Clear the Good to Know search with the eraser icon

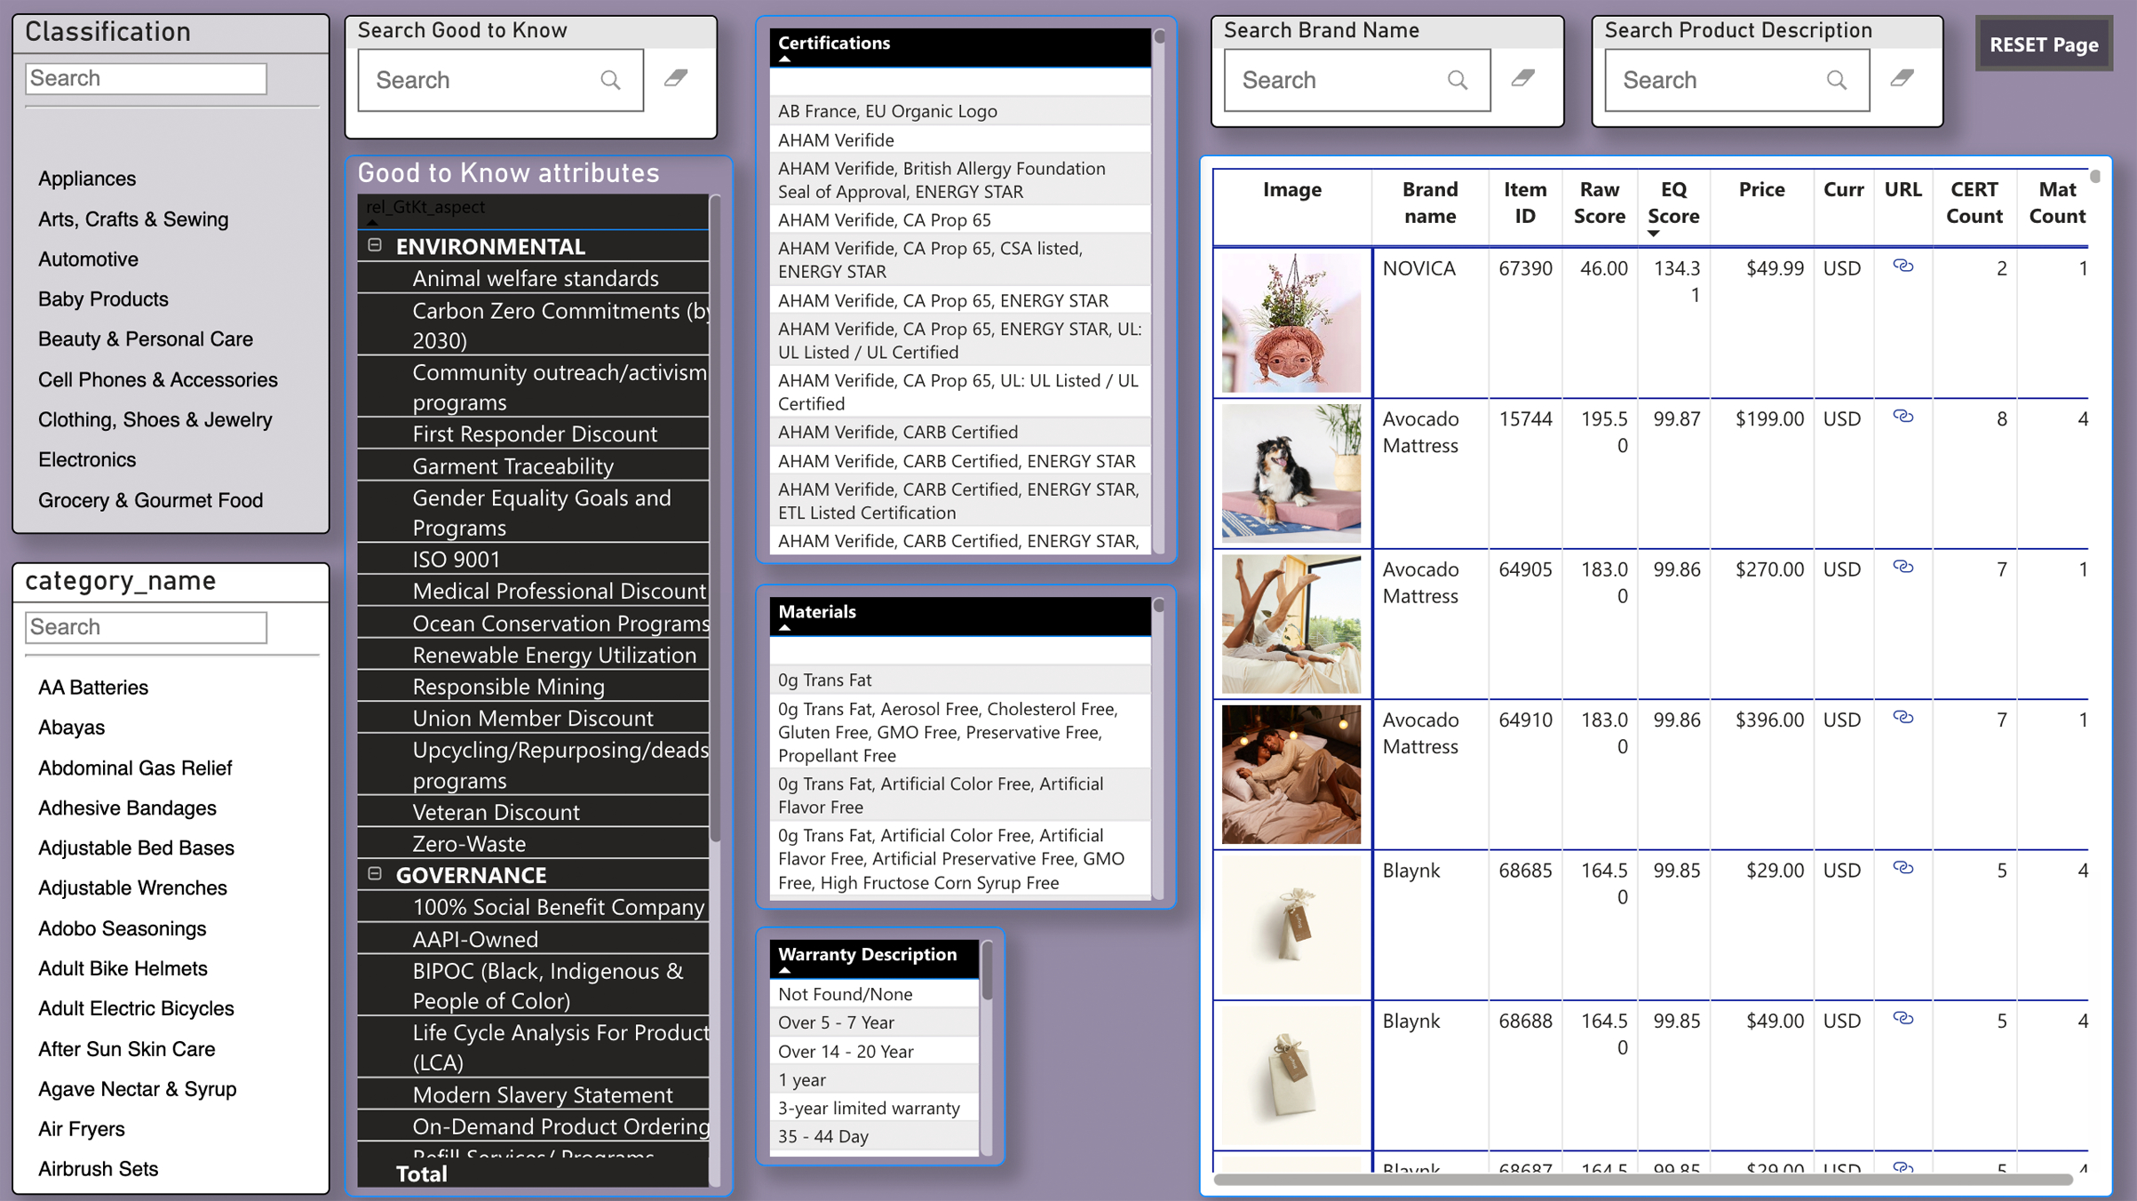(x=676, y=78)
